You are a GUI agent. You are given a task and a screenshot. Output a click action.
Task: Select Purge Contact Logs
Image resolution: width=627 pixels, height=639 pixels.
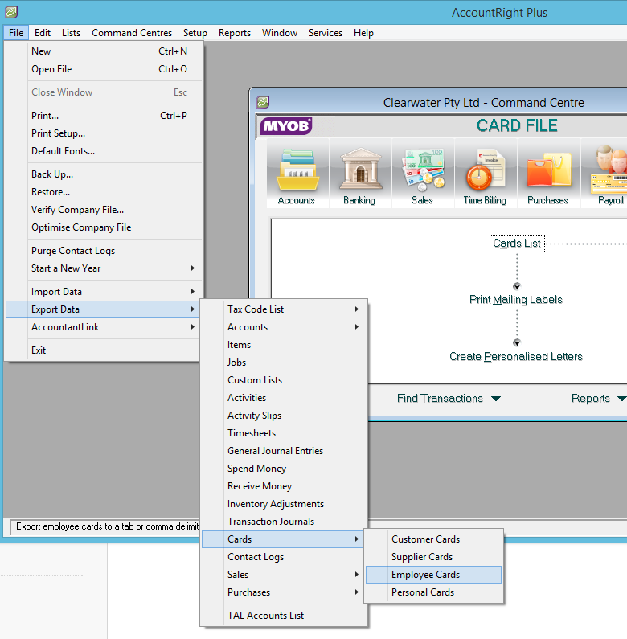tap(104, 251)
